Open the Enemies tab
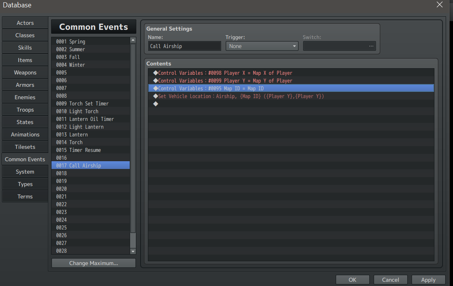453x286 pixels. [25, 97]
